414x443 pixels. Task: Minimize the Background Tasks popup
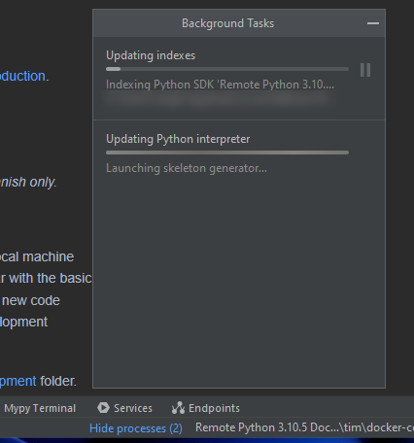(x=373, y=23)
